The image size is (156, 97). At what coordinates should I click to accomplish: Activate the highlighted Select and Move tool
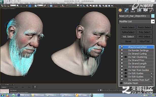coord(30,6)
